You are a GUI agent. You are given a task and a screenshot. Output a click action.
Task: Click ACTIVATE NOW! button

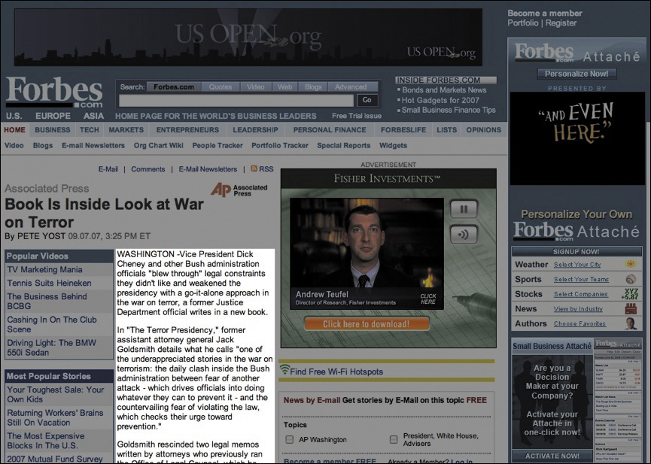[552, 456]
